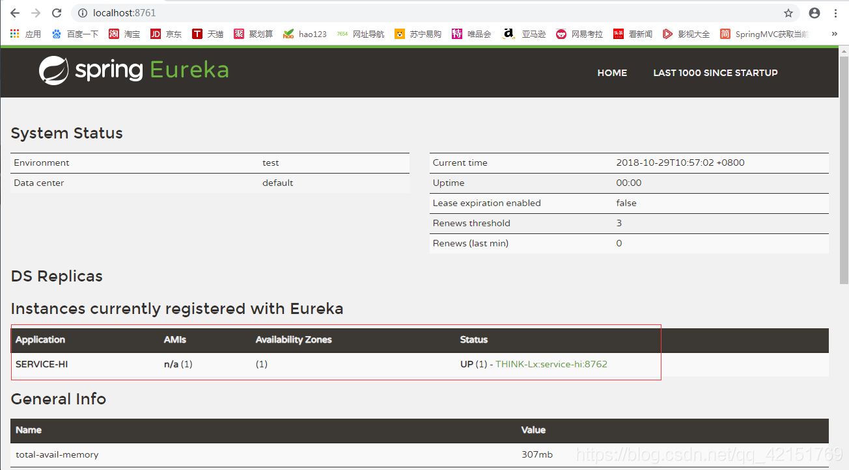This screenshot has width=849, height=470.
Task: Open the Juhuasuan bookmark
Action: click(x=253, y=34)
